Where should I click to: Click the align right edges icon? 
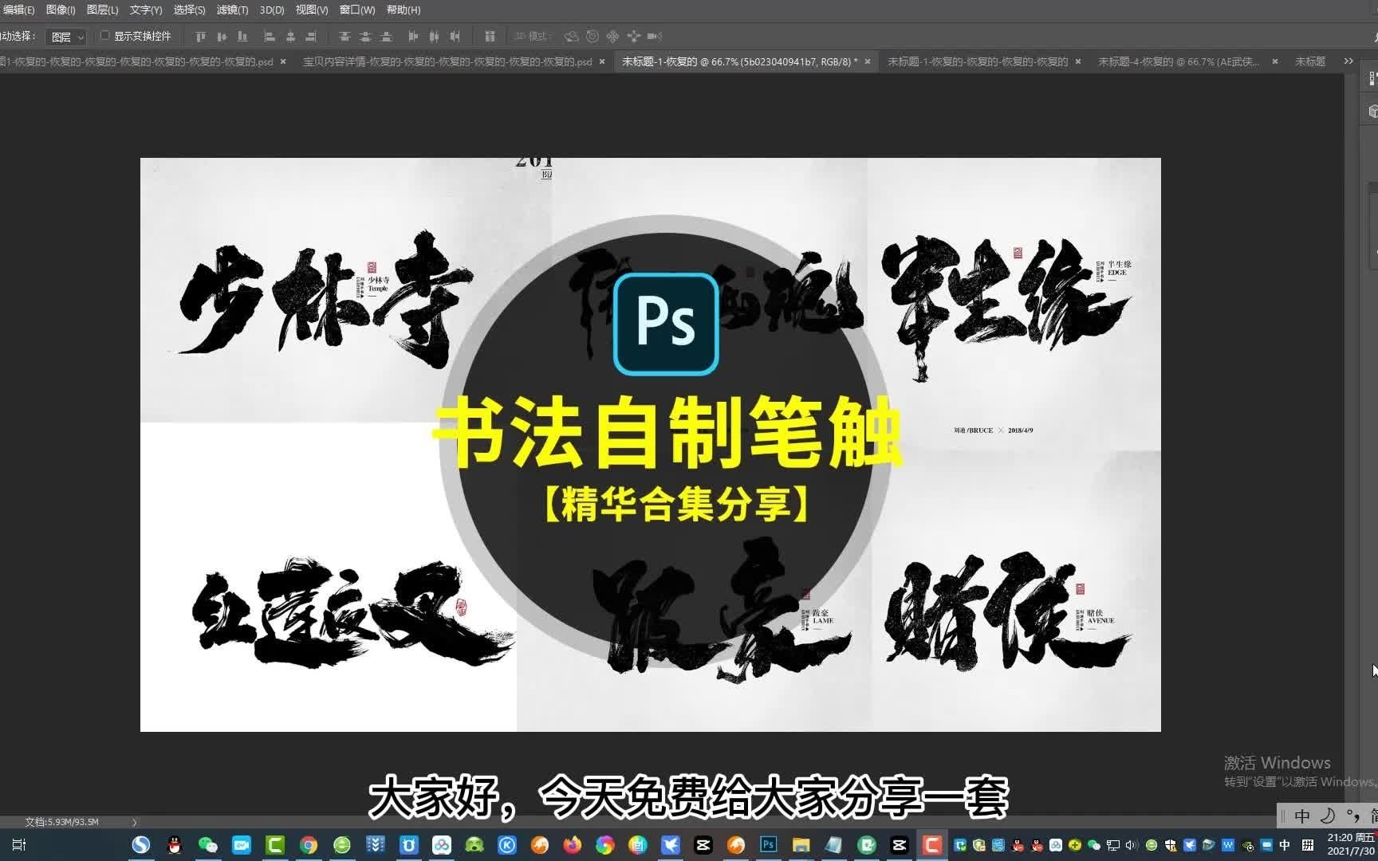click(x=311, y=36)
